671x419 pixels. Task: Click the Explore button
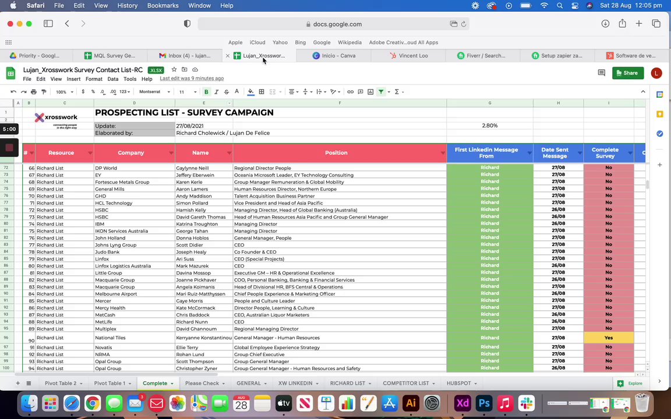tap(630, 384)
